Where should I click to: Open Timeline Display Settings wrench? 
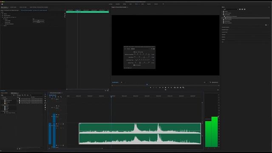(61, 97)
